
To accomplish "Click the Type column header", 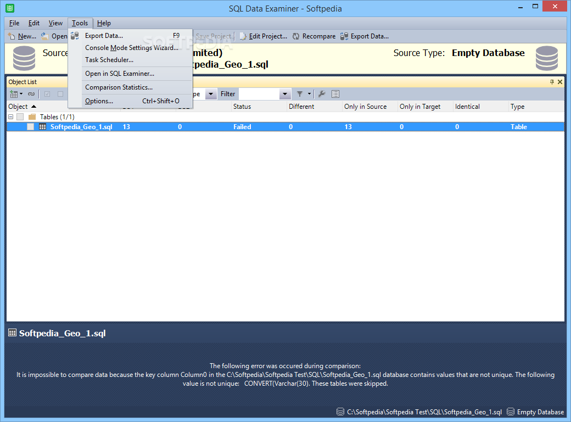I will [x=536, y=107].
